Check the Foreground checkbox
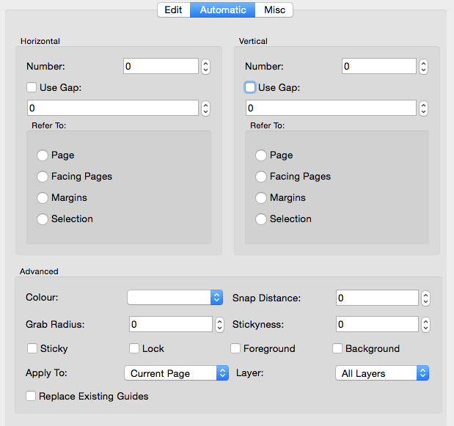Viewport: 454px width, 426px height. pyautogui.click(x=236, y=349)
